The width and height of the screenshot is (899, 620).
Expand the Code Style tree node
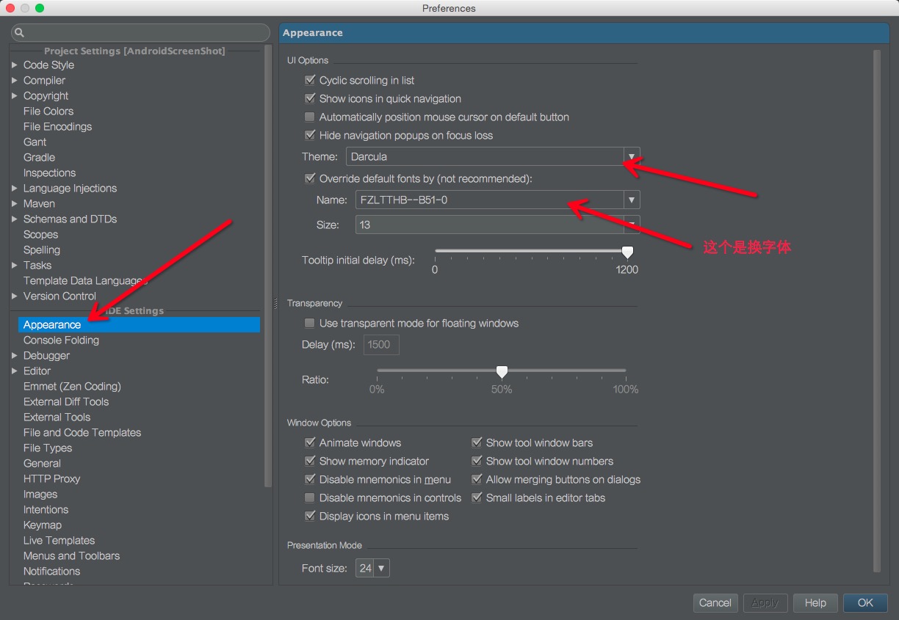coord(15,65)
